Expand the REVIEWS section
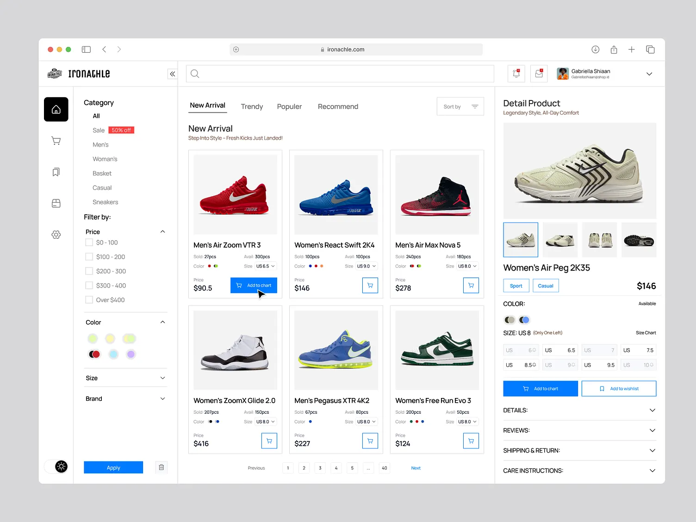The width and height of the screenshot is (696, 522). pos(579,430)
